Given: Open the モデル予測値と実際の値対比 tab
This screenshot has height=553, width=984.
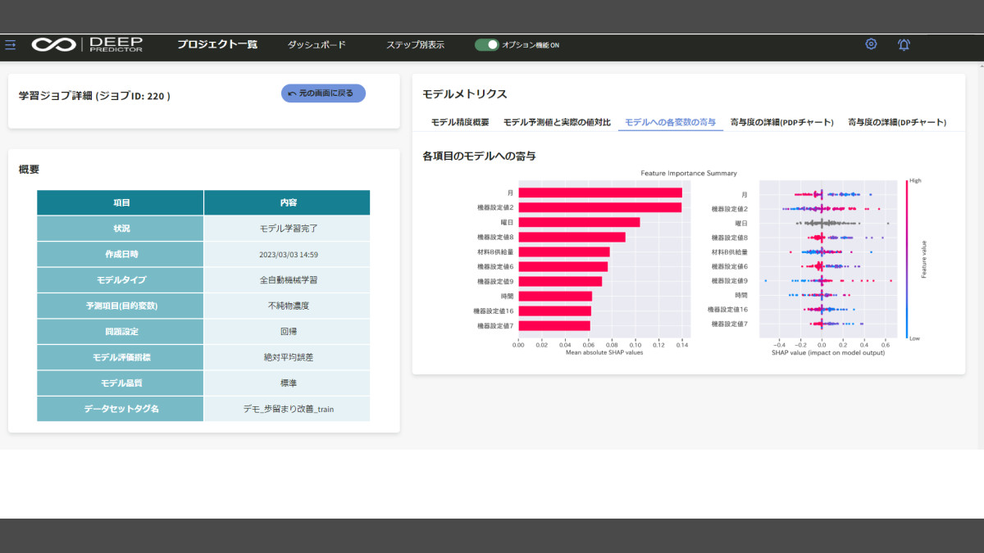Looking at the screenshot, I should [x=557, y=122].
